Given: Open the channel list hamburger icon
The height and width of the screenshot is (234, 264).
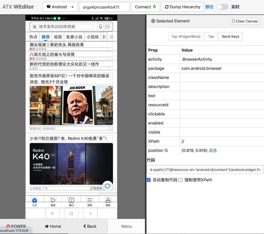Looking at the screenshot, I should (x=111, y=37).
